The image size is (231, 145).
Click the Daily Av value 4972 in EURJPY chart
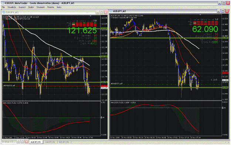[94, 43]
